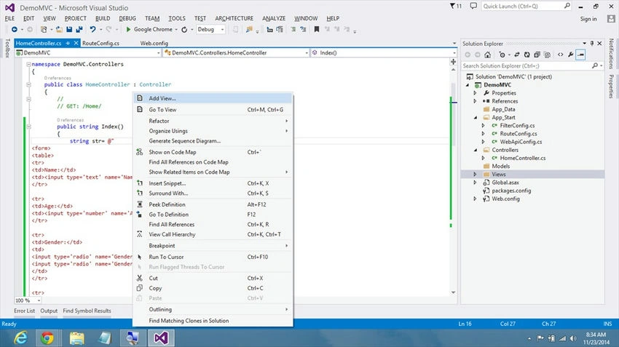
Task: Select packages.config in Solution Explorer
Action: [511, 191]
